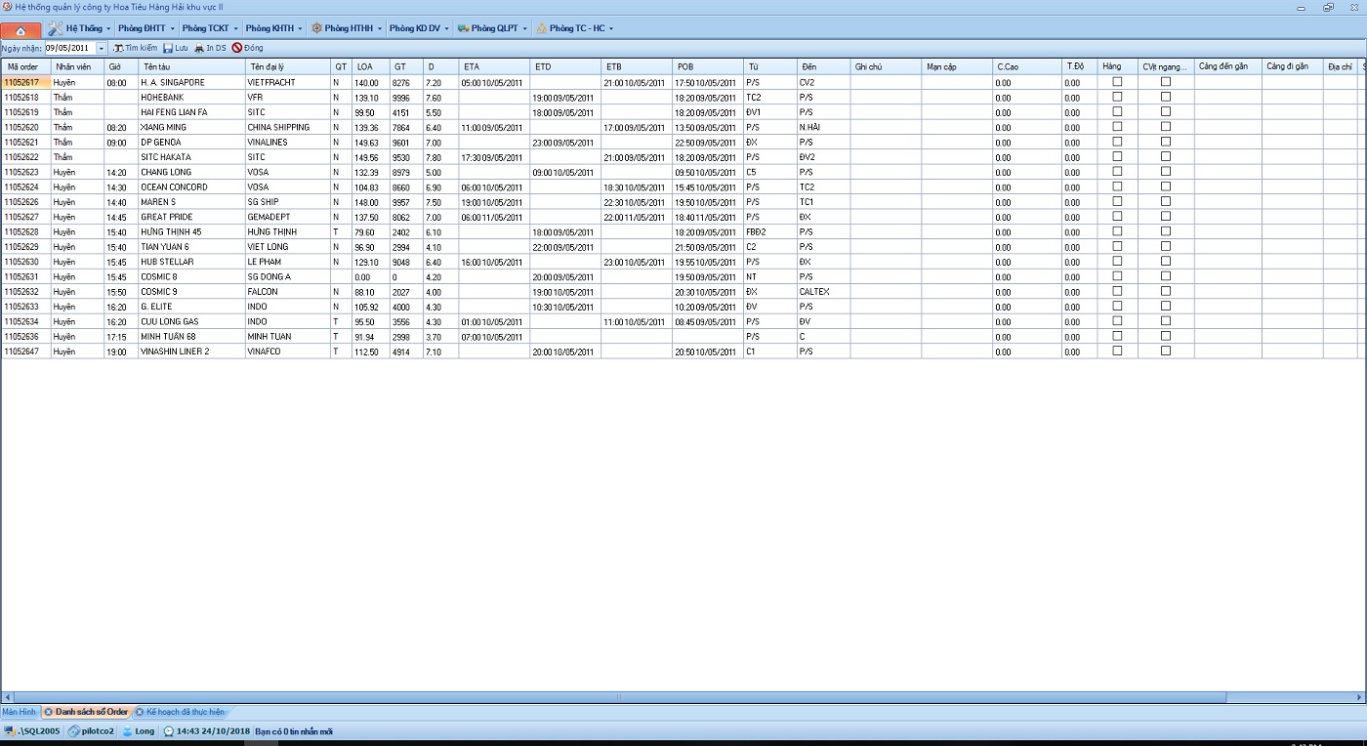
Task: Open the Ngày nhận date dropdown
Action: (102, 48)
